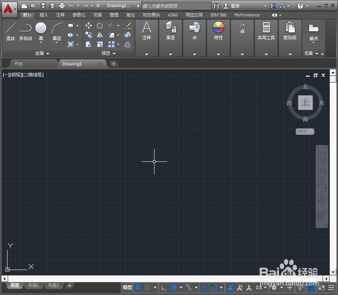Switch to the 布局1 layout tab

click(33, 285)
